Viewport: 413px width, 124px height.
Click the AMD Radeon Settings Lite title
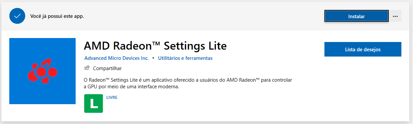[x=155, y=46]
